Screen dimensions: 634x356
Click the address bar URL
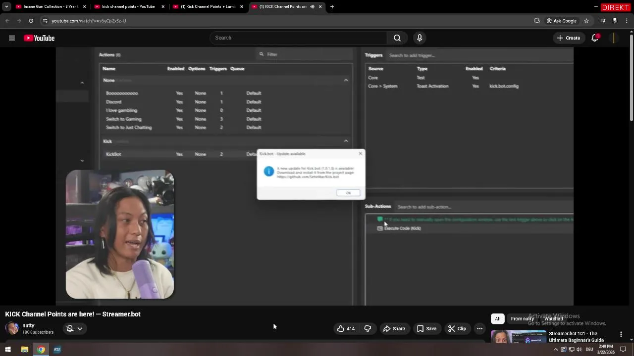pos(89,21)
